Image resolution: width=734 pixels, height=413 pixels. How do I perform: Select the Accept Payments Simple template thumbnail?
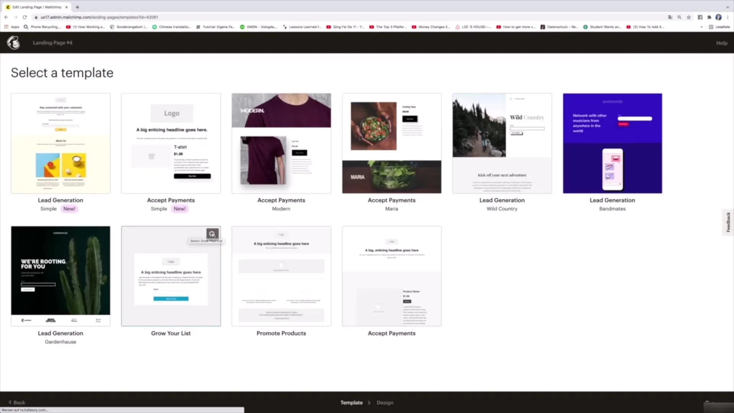click(171, 143)
